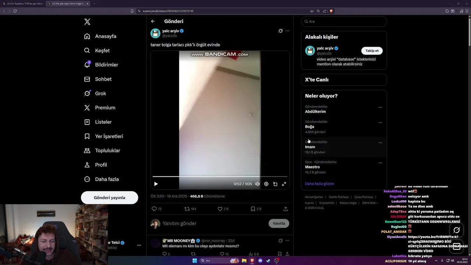Open Sohbet messages
The height and width of the screenshot is (265, 471).
(98, 79)
